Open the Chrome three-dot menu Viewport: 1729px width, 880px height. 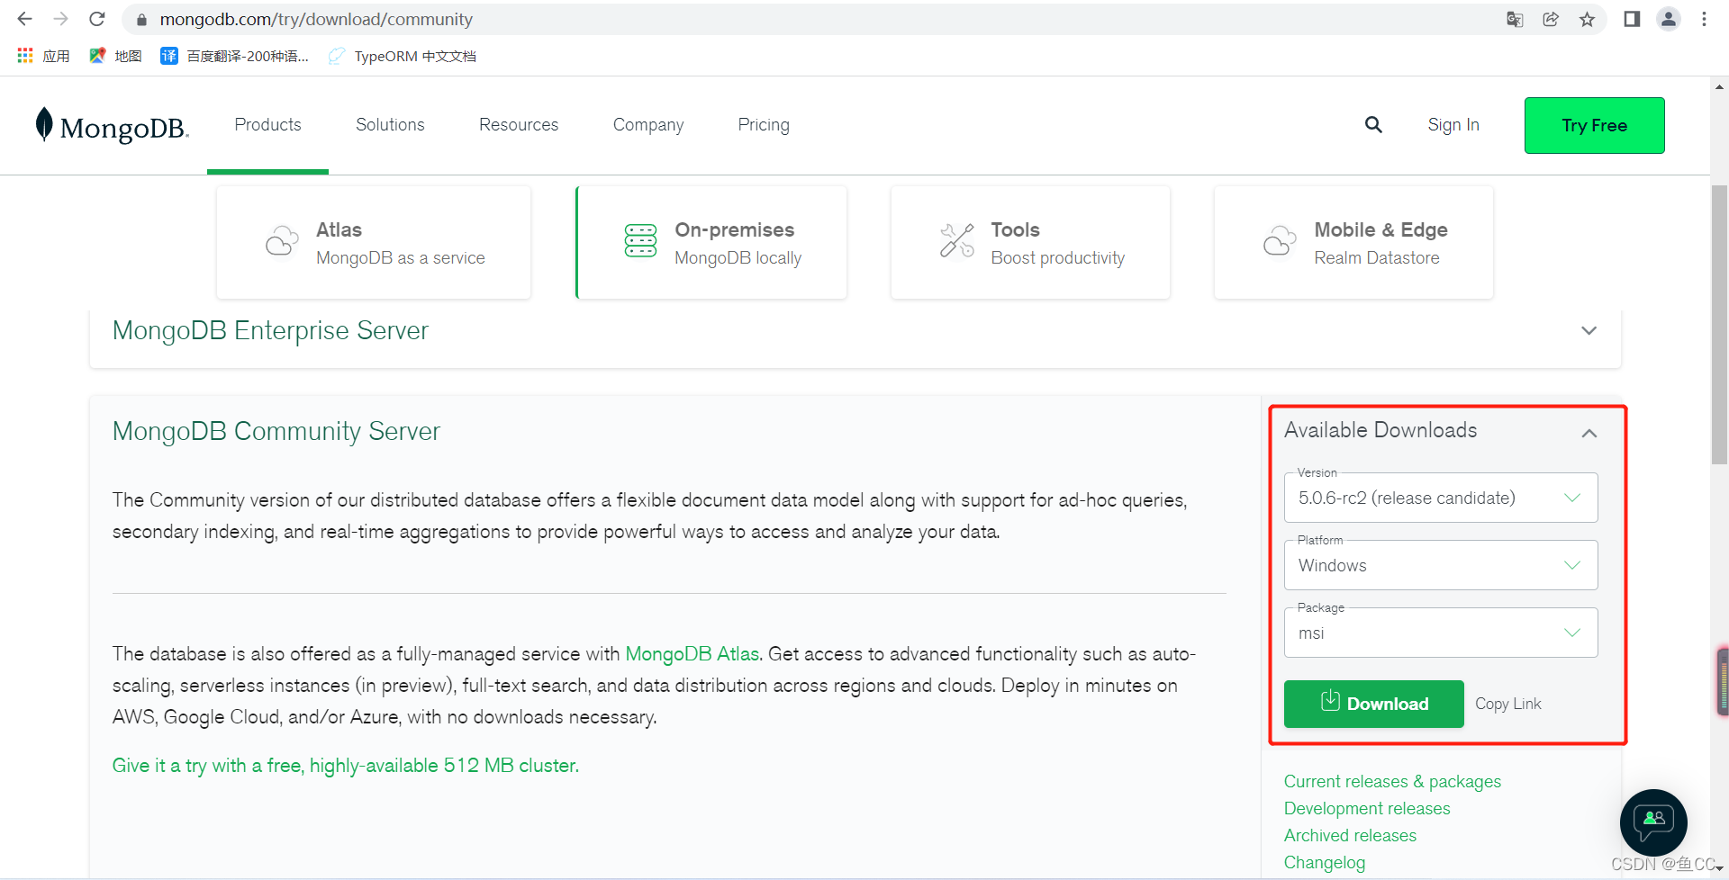pyautogui.click(x=1704, y=19)
